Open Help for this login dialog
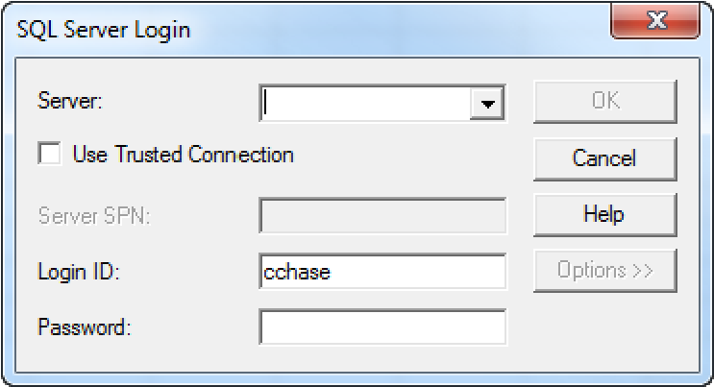The width and height of the screenshot is (714, 387). [604, 214]
